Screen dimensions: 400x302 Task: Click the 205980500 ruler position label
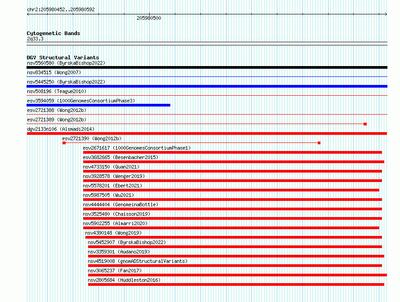pos(149,18)
